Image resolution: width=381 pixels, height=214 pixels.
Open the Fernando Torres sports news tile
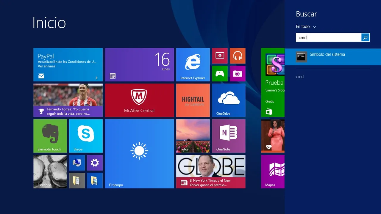pyautogui.click(x=68, y=100)
